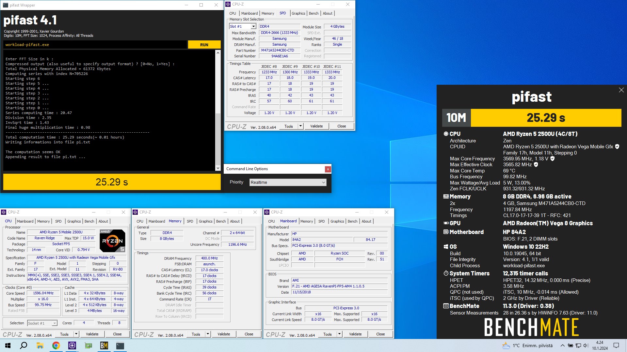Click the Memory section icon in BenchMate panel
This screenshot has width=627, height=352.
point(446,197)
